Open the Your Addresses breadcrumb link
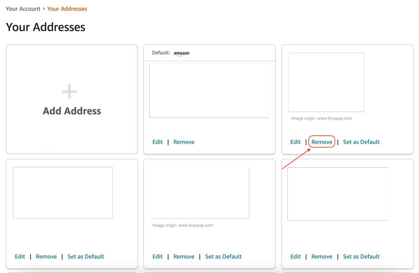This screenshot has width=419, height=273. pyautogui.click(x=67, y=8)
